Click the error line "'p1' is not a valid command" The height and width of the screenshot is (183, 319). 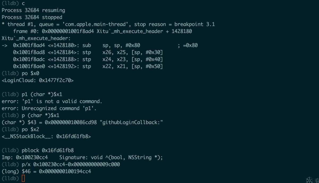point(52,101)
